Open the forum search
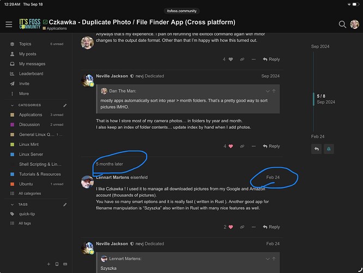 click(x=342, y=24)
